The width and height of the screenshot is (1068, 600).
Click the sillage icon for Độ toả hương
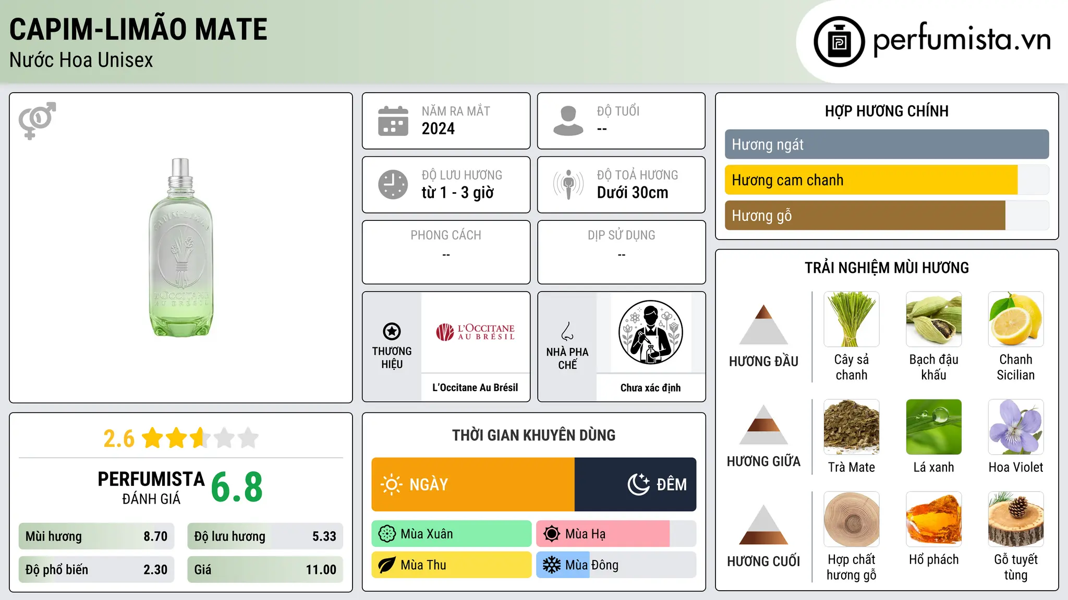[568, 184]
